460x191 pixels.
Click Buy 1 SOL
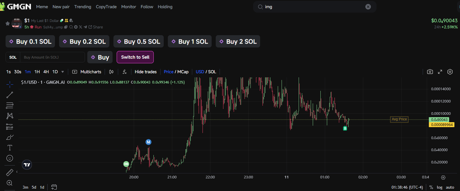pos(190,42)
